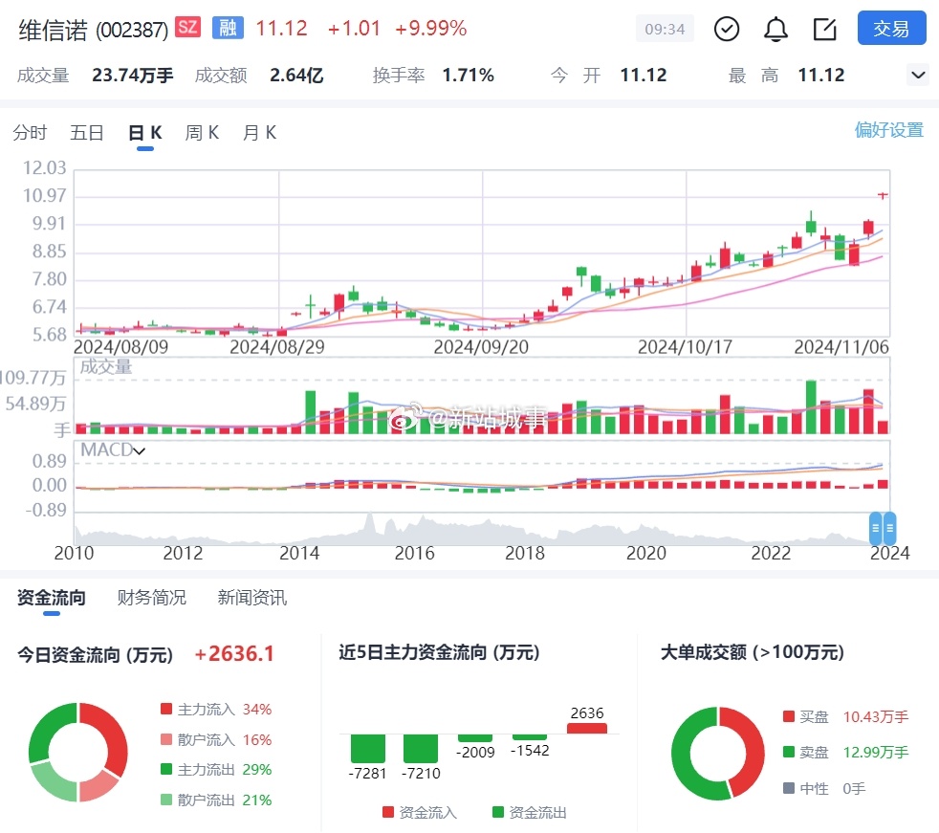The height and width of the screenshot is (833, 939).
Task: Click the +9.99% change percentage
Action: click(x=430, y=28)
